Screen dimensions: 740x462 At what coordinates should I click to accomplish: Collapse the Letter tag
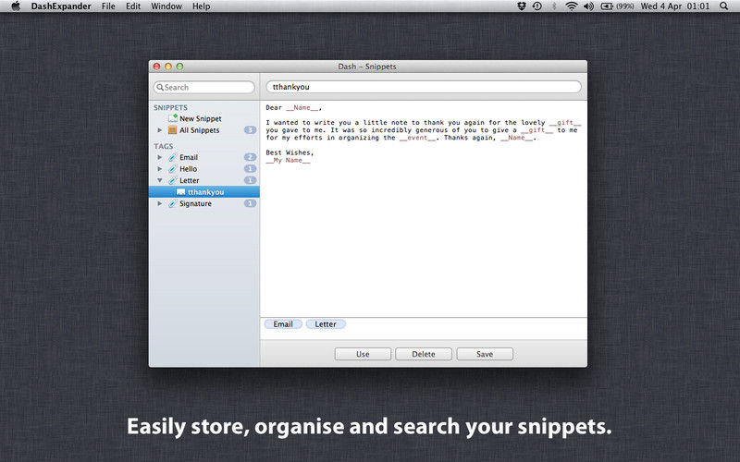point(159,180)
